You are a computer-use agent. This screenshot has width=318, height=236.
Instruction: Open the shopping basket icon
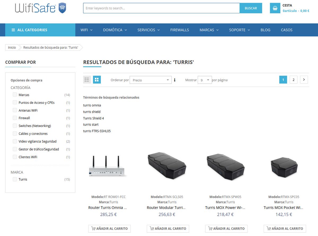(x=275, y=8)
